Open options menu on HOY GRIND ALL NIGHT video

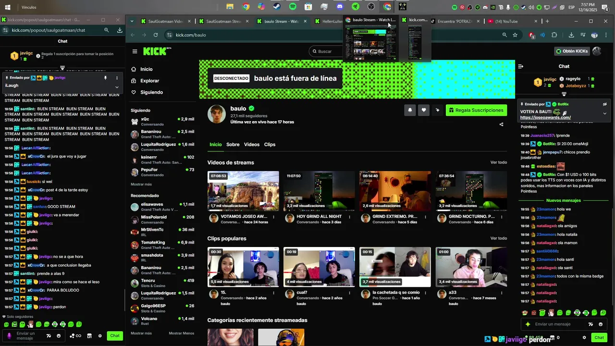coord(350,217)
